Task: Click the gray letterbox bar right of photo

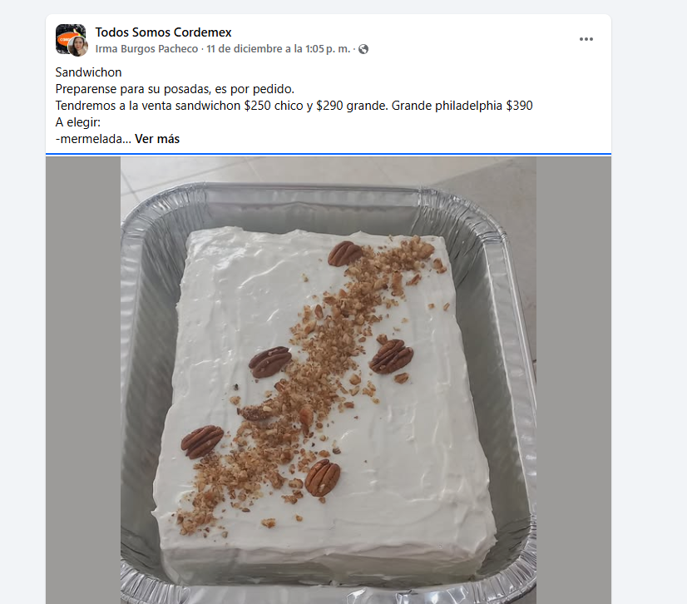Action: 574,380
